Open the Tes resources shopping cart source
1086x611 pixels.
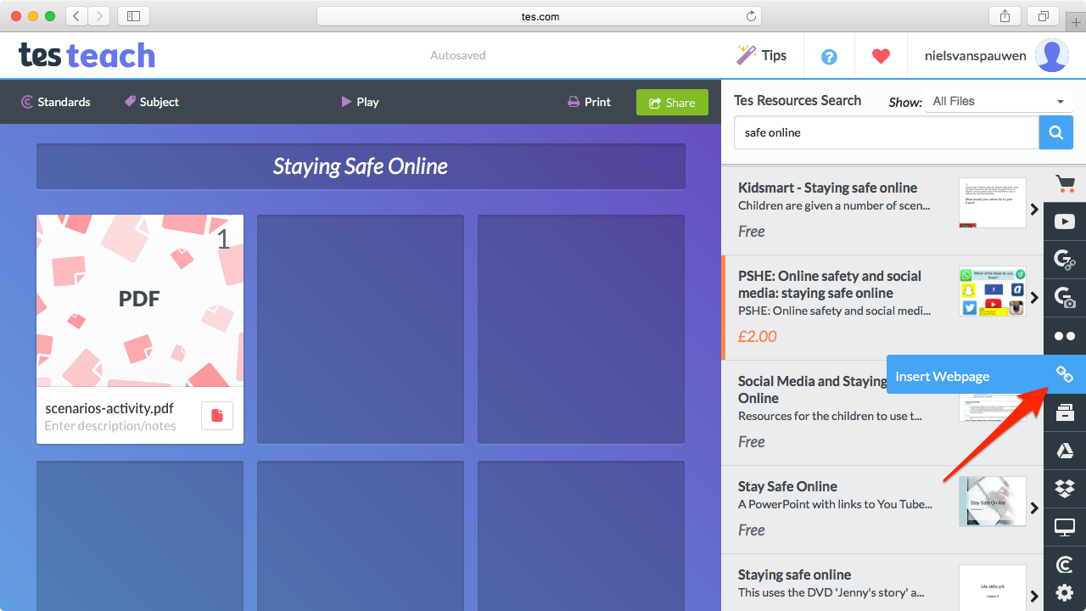[x=1065, y=183]
